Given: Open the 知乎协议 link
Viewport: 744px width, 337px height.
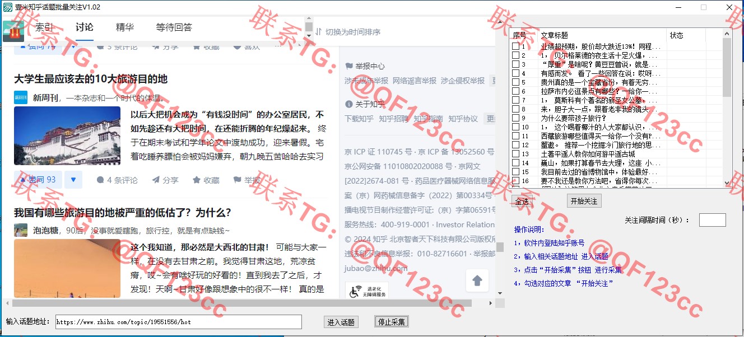Looking at the screenshot, I should (x=463, y=119).
